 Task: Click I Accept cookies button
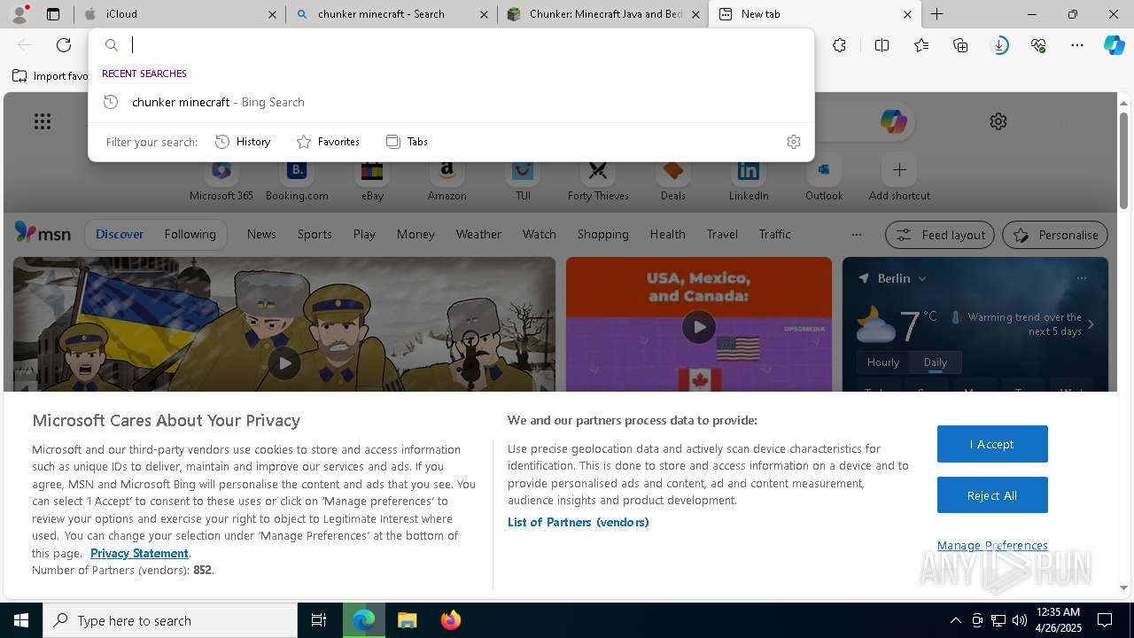coord(992,444)
